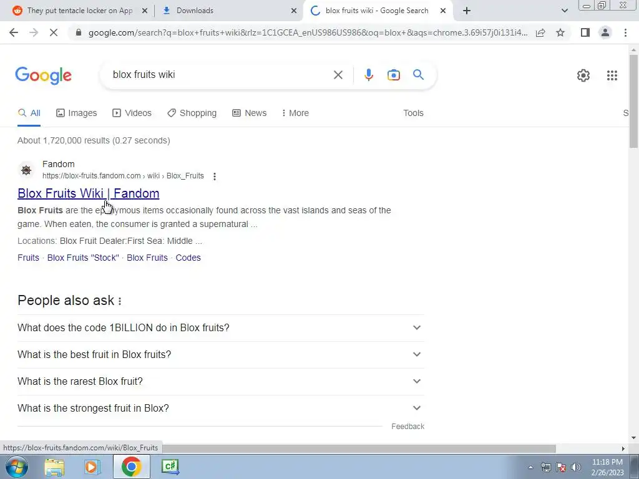
Task: Click Feedback link under People also ask
Action: 408,427
